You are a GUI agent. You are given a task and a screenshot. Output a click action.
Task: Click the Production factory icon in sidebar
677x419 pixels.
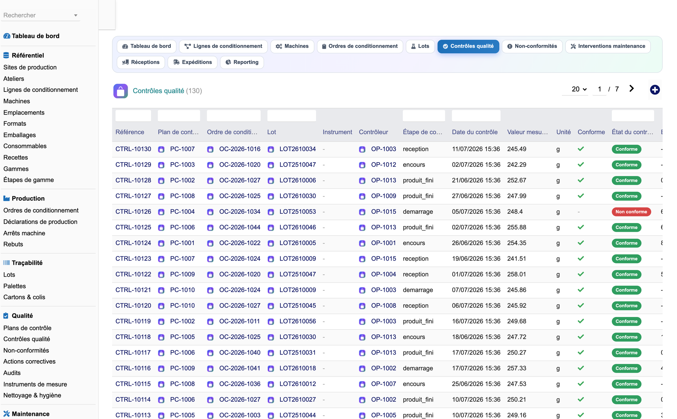tap(6, 198)
